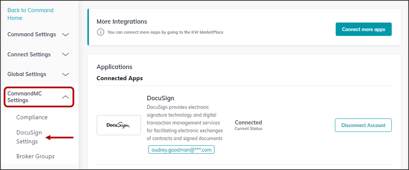Click the DocuSign logo thumbnail card
The height and width of the screenshot is (170, 409).
click(x=119, y=125)
